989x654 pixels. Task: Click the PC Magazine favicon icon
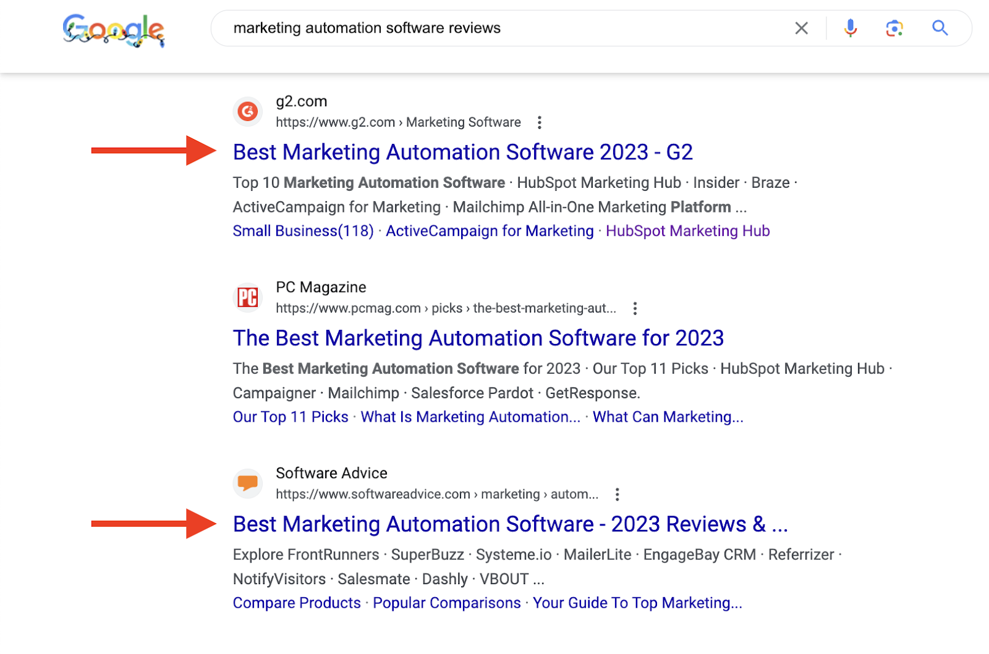pyautogui.click(x=248, y=297)
